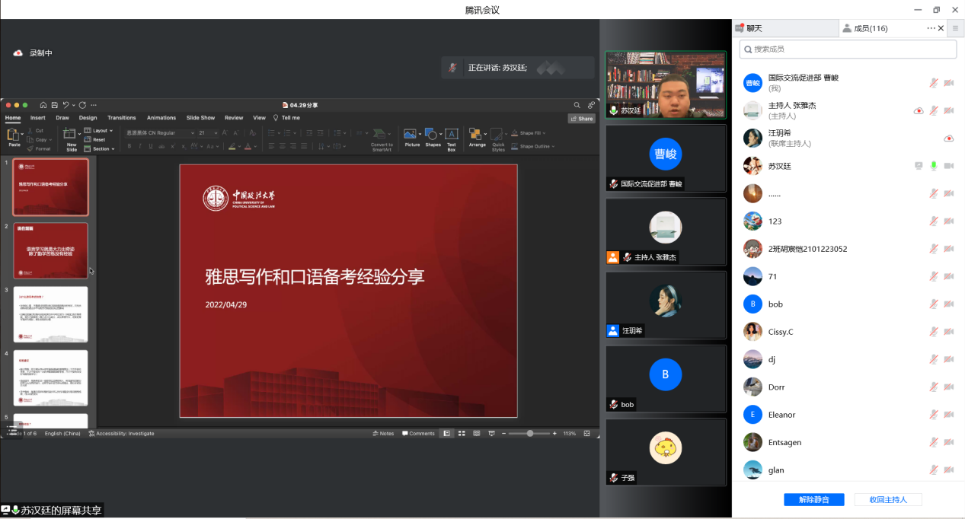The height and width of the screenshot is (519, 965).
Task: Click the Shapes icon in the ribbon
Action: [x=433, y=135]
